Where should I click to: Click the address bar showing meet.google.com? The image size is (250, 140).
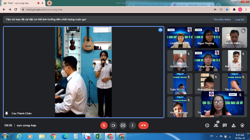click(x=112, y=9)
